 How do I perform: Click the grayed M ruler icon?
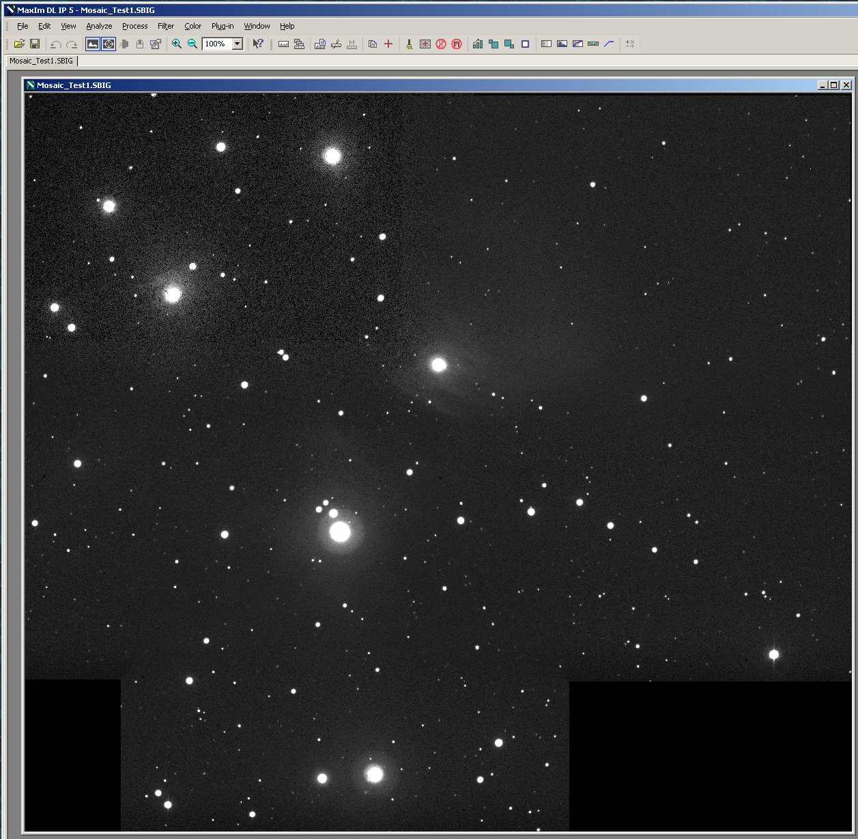click(x=352, y=44)
